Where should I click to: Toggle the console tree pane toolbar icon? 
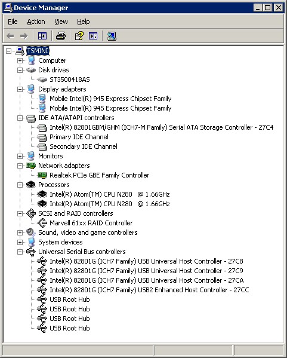(42, 36)
